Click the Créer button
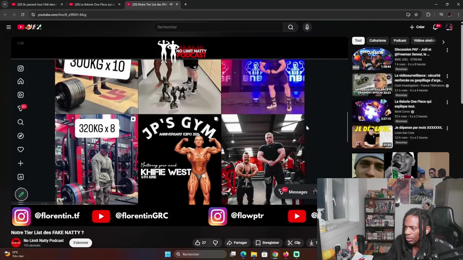The width and height of the screenshot is (463, 260). pyautogui.click(x=417, y=27)
